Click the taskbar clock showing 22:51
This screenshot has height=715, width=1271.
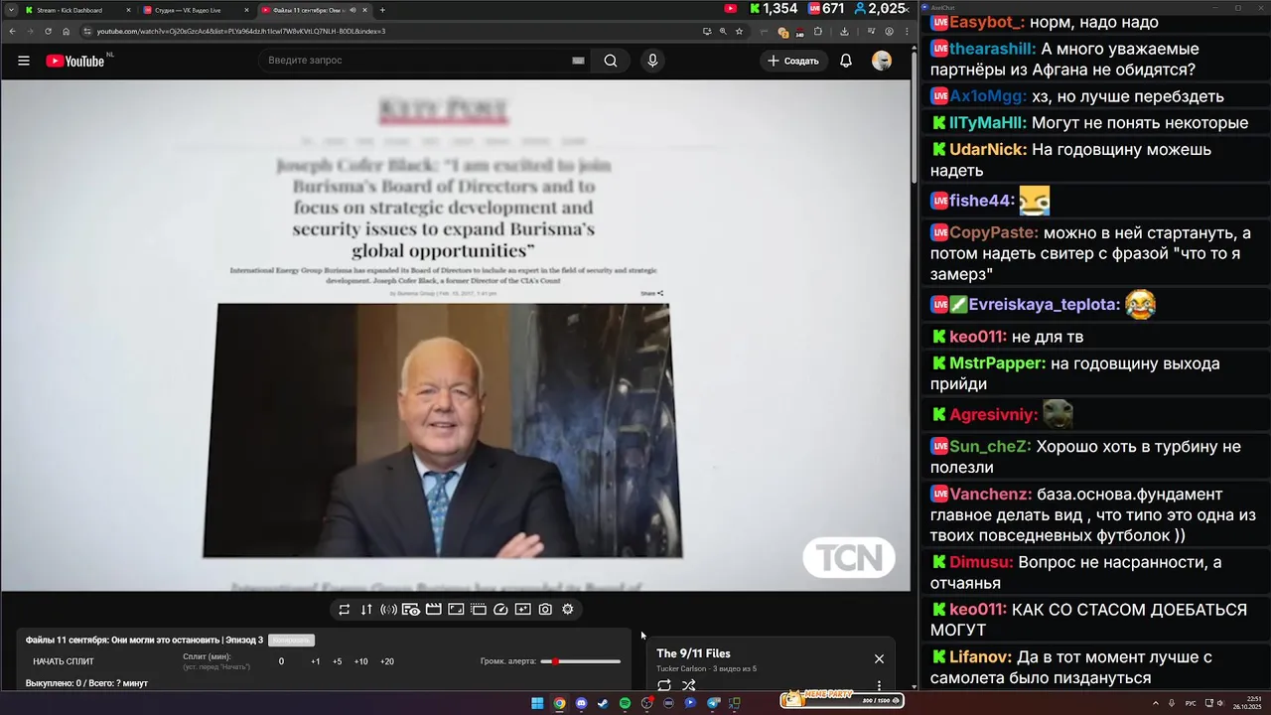point(1246,703)
